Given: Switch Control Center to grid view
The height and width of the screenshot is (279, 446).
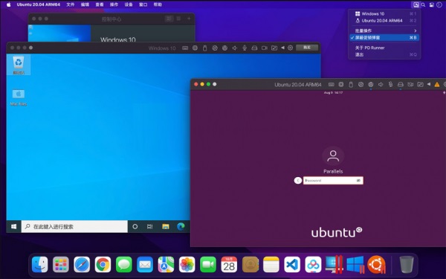Looking at the screenshot, I should pyautogui.click(x=169, y=19).
